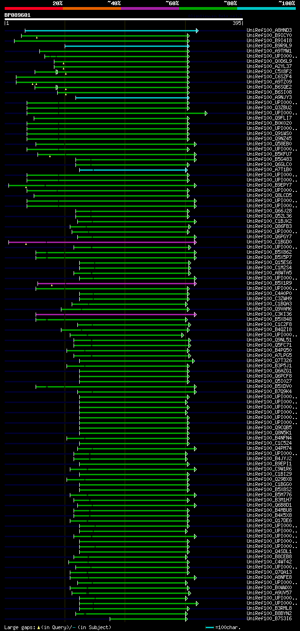Select the UniRef100_A9TZ09 label

click(269, 82)
